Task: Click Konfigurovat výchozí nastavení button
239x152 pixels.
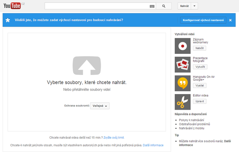Action: [203, 20]
